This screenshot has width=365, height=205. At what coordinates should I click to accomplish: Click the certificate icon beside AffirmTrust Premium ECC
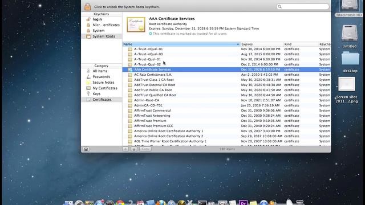coord(130,126)
